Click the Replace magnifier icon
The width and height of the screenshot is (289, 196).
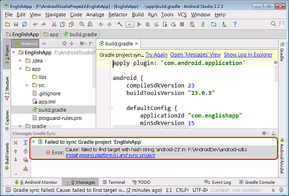click(90, 24)
